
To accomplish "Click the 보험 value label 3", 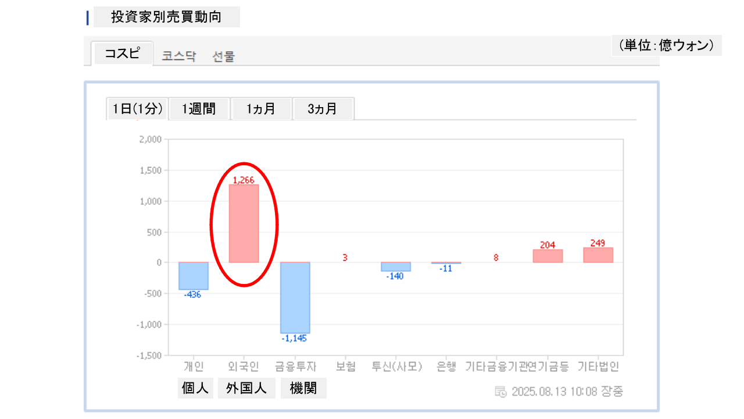I will point(345,257).
